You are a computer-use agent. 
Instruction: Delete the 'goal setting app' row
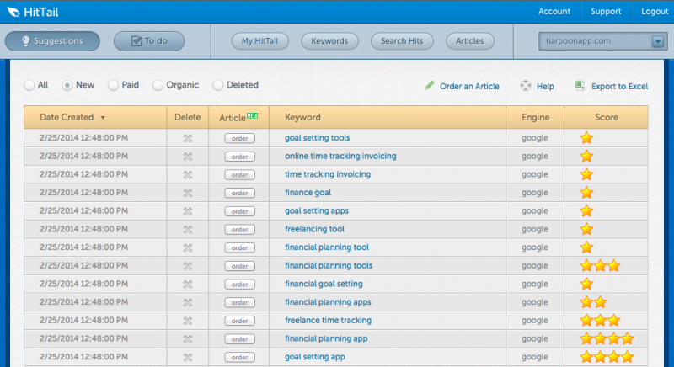tap(187, 357)
